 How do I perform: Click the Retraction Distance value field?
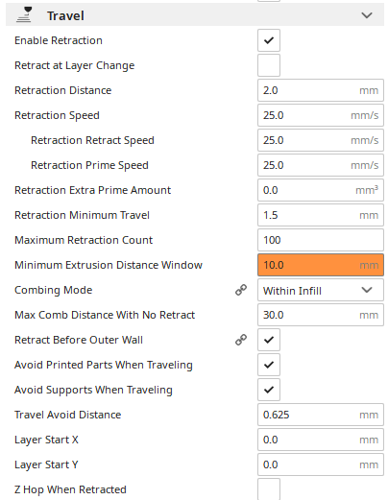pyautogui.click(x=321, y=90)
